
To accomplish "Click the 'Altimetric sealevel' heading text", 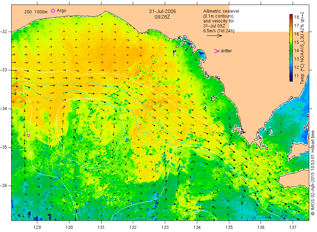I will pos(221,11).
